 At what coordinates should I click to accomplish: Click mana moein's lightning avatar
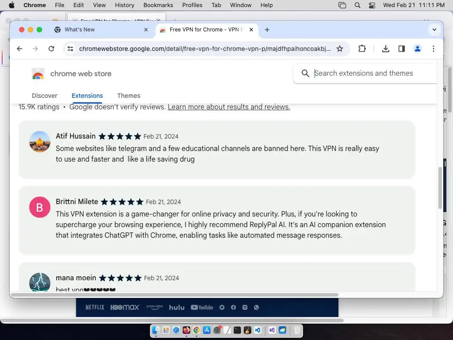[40, 282]
